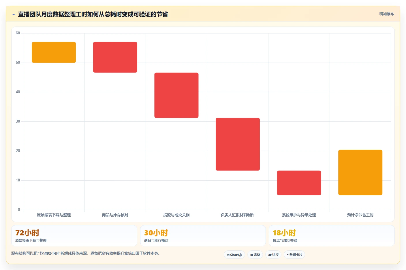This screenshot has width=406, height=270.
Task: Click the y-axis value 10
Action: point(18,180)
